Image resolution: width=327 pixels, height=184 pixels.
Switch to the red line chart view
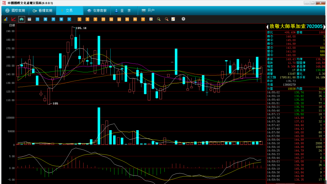click(14, 19)
